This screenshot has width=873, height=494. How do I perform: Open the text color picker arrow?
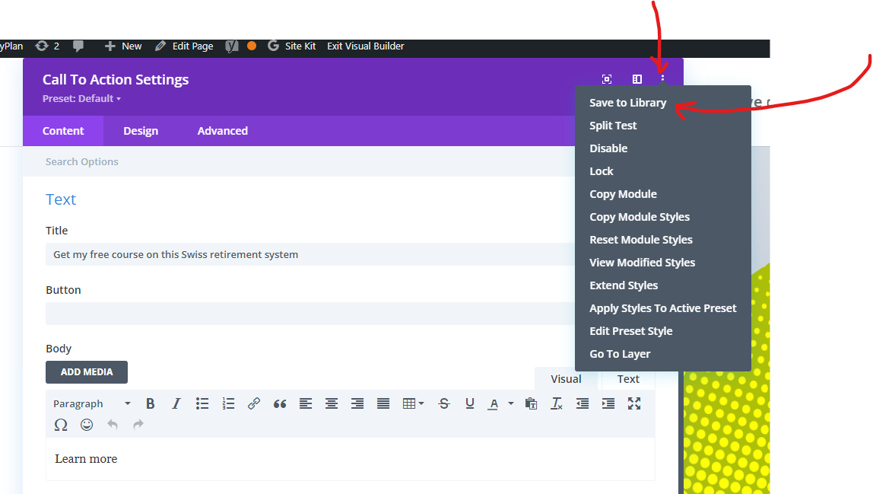point(511,403)
